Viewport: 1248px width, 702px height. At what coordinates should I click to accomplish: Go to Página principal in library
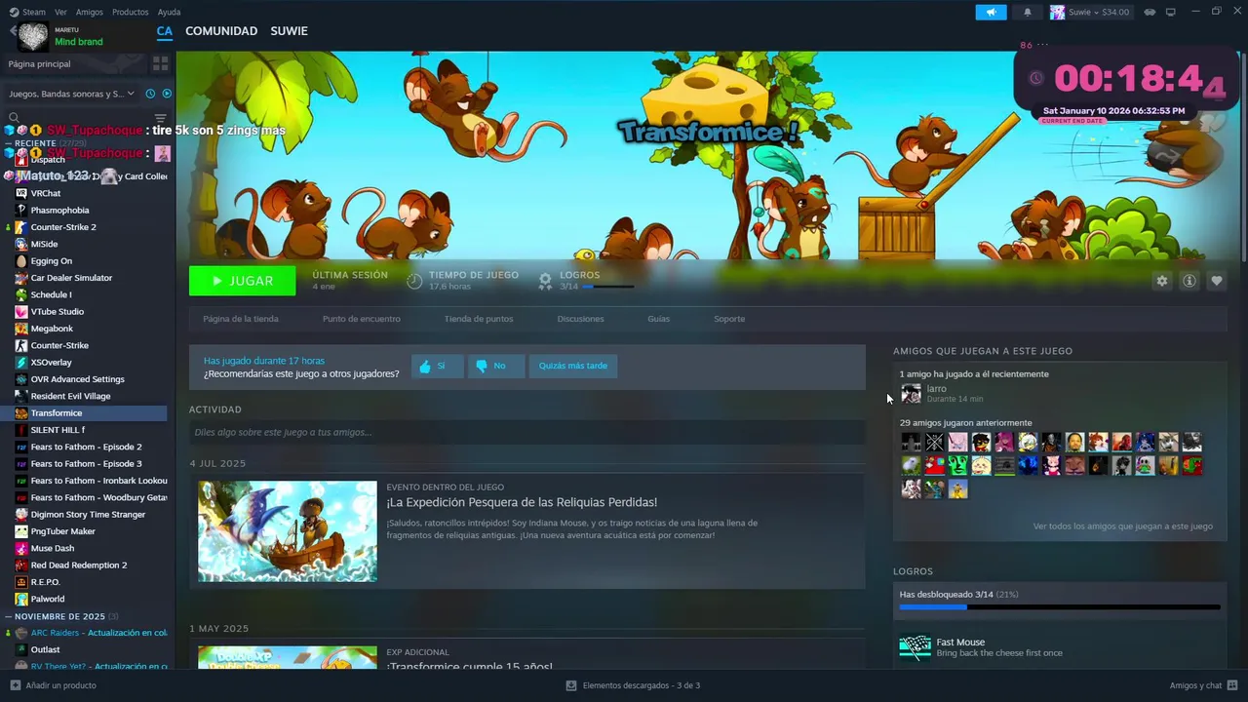(x=39, y=63)
